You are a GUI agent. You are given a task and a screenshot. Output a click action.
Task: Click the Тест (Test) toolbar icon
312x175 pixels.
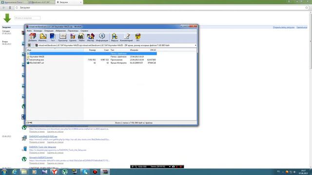[53, 37]
